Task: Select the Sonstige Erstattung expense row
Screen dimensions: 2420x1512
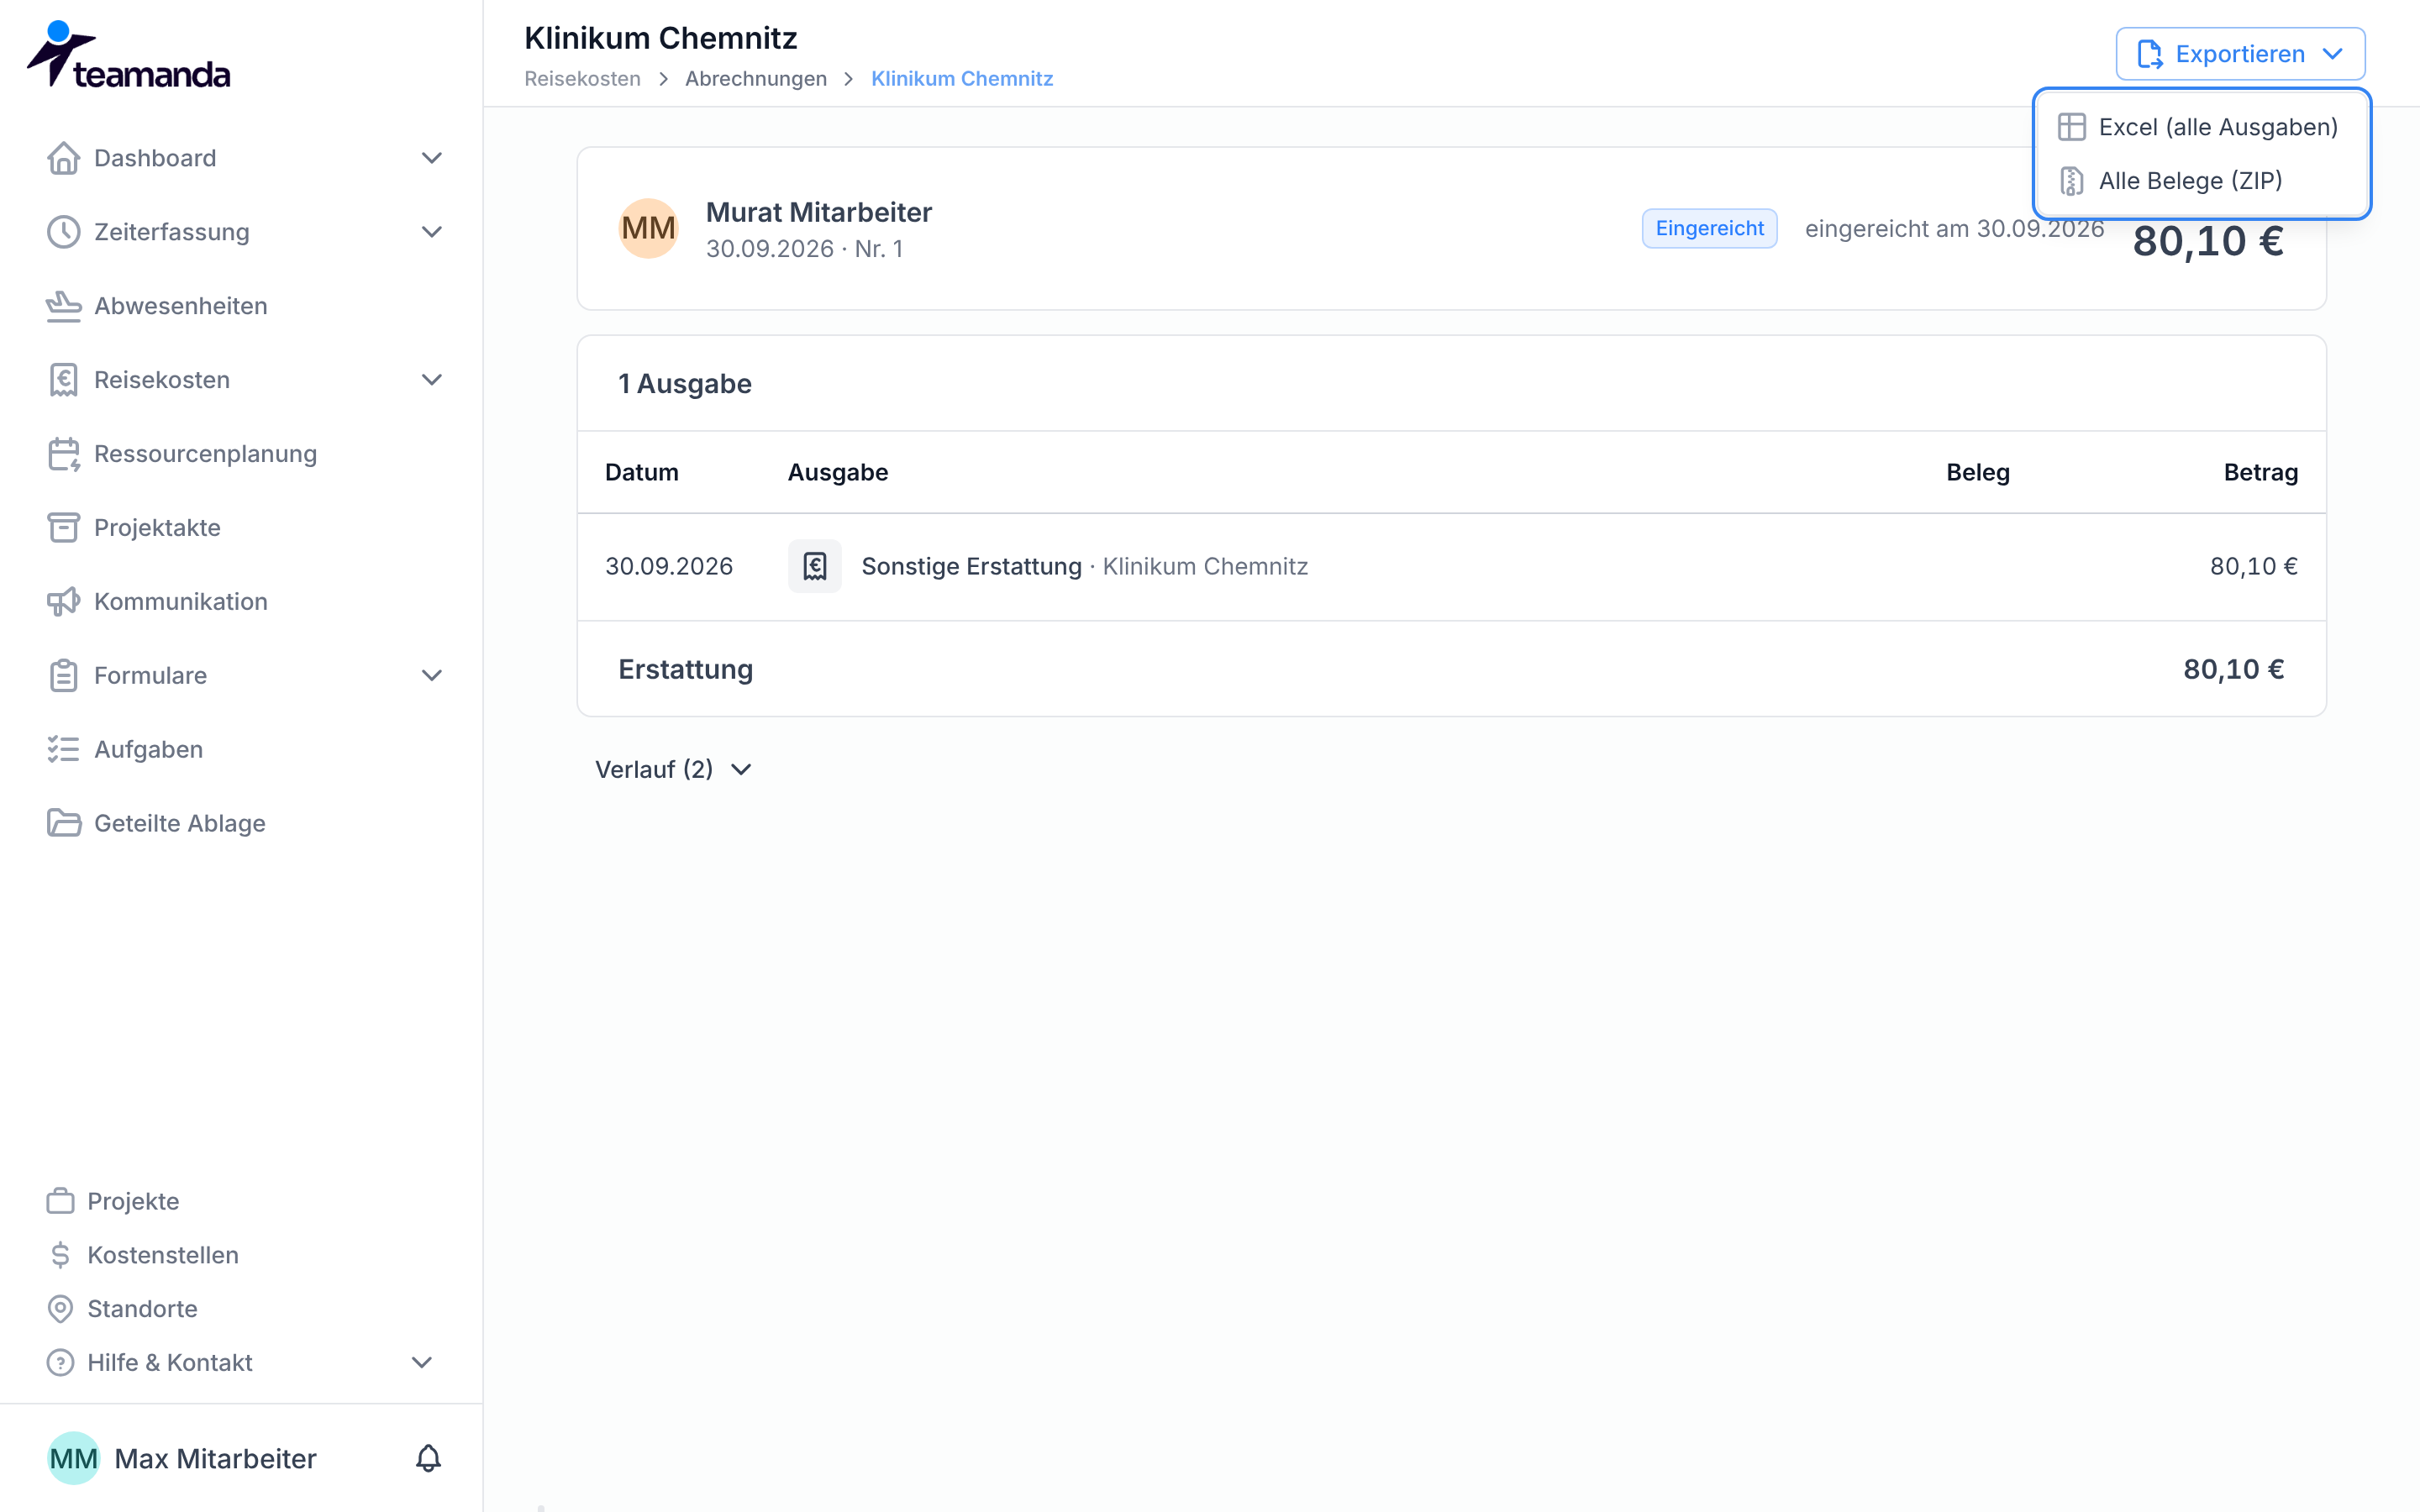Action: pyautogui.click(x=1451, y=567)
